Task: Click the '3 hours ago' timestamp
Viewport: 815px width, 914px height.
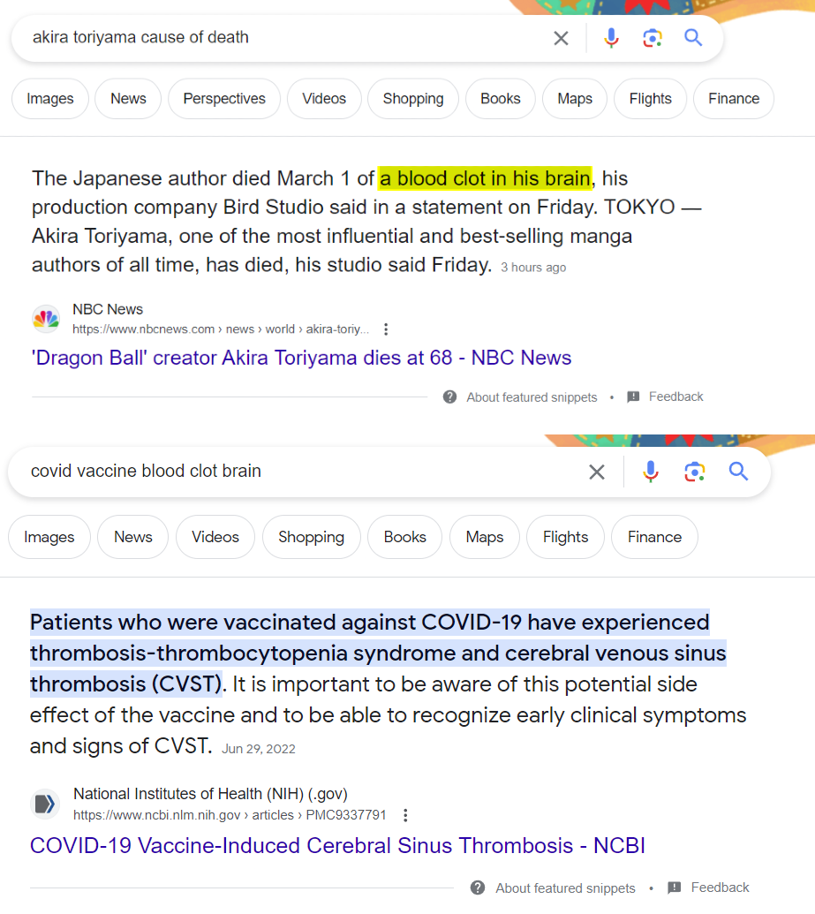Action: 533,268
